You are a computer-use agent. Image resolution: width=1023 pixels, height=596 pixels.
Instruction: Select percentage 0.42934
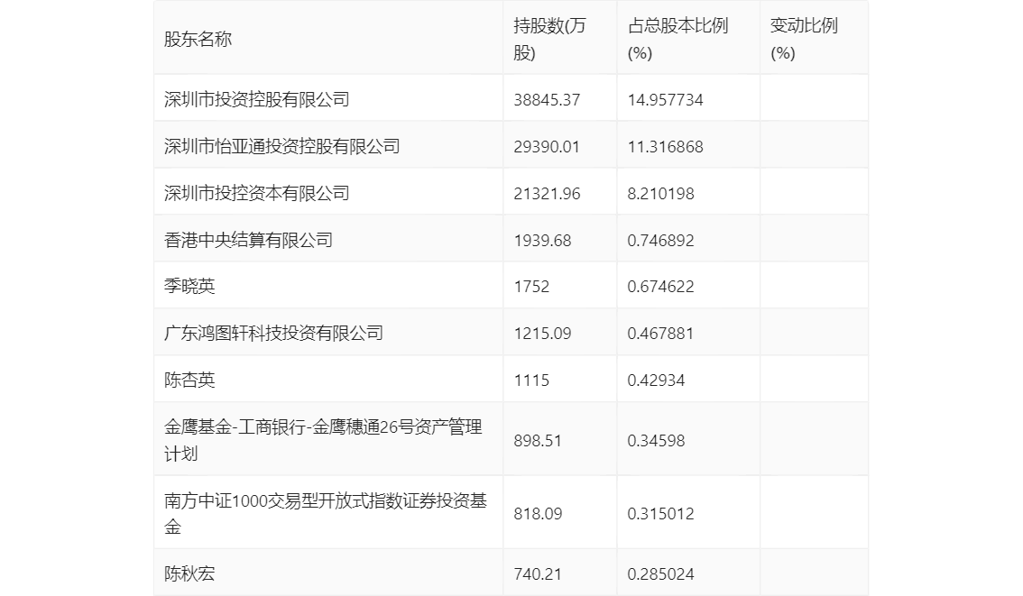click(x=657, y=381)
